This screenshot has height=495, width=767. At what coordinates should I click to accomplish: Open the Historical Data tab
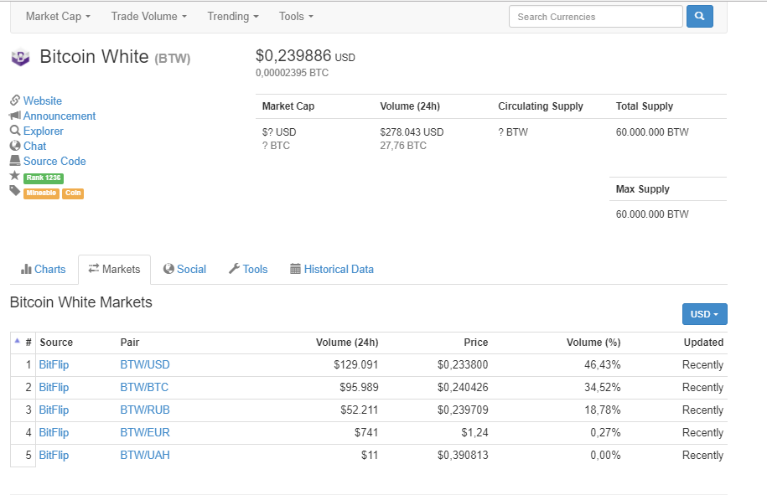(x=332, y=270)
